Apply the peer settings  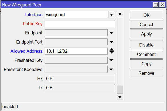click(x=146, y=34)
